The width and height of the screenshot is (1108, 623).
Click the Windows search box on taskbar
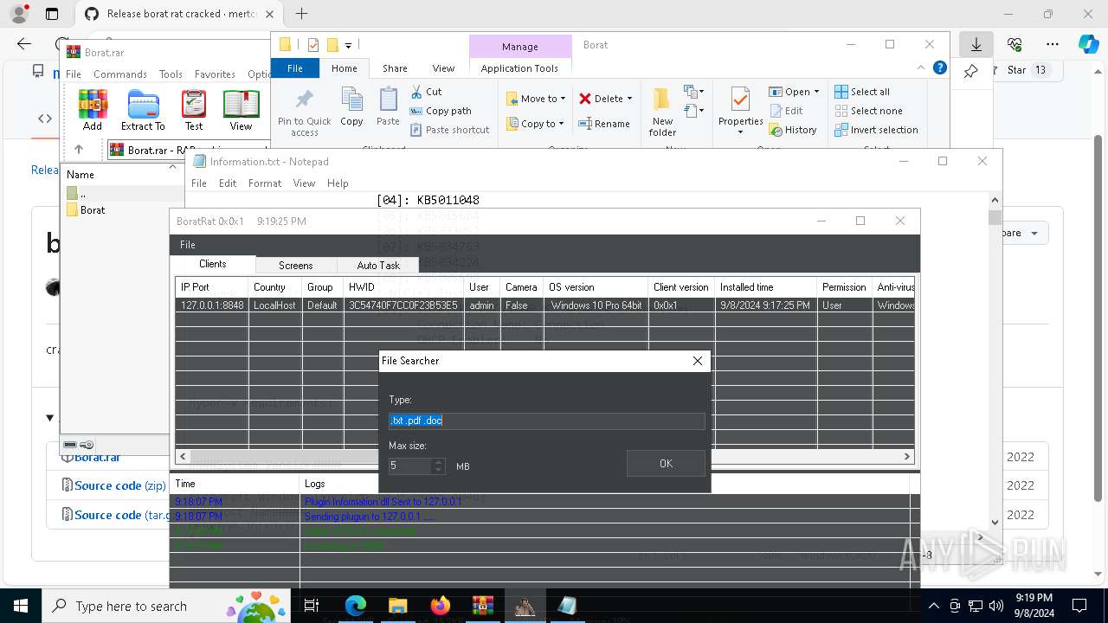pos(166,606)
